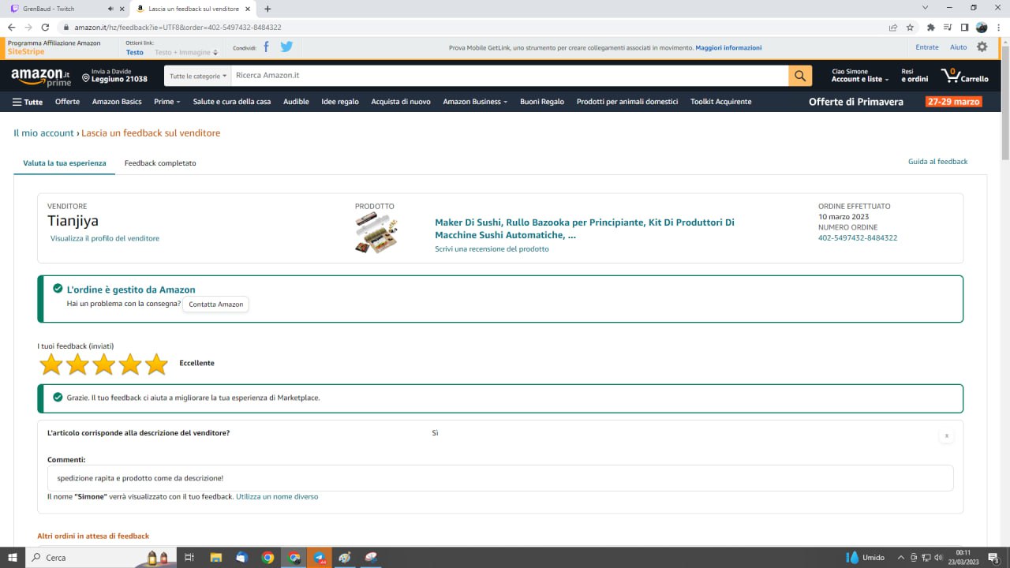Open File Explorer from the taskbar
Screen dimensions: 1010x568
pyautogui.click(x=215, y=558)
